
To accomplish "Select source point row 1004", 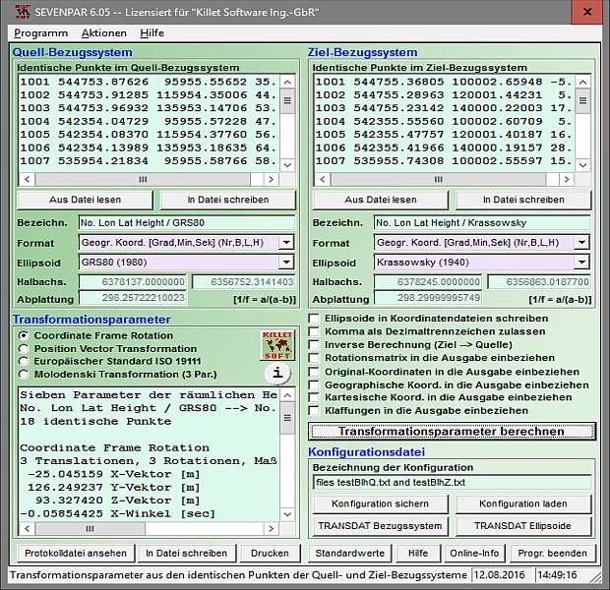I will (x=149, y=122).
